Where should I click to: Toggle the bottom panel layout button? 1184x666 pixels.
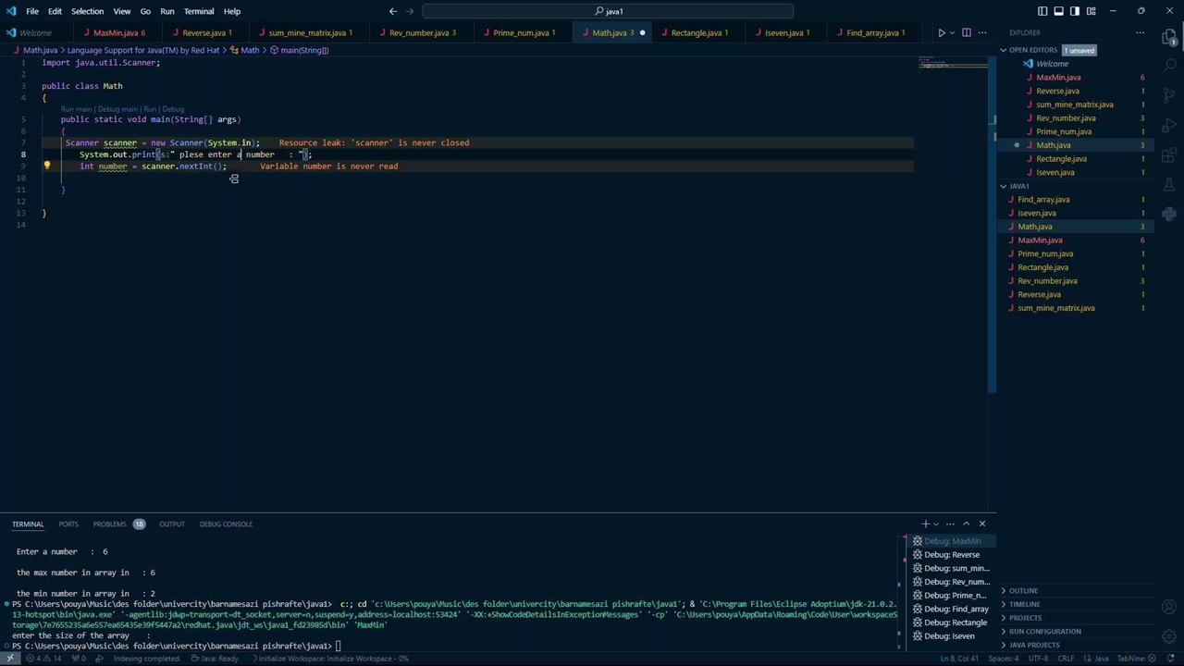click(1058, 11)
